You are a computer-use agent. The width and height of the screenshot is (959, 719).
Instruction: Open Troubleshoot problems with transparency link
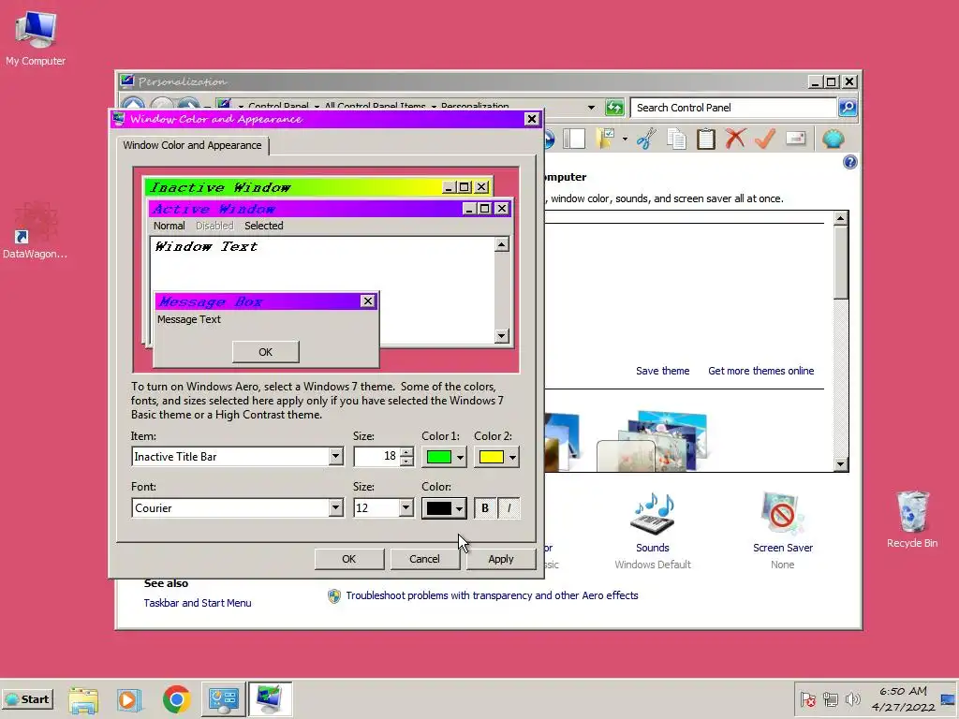coord(492,595)
